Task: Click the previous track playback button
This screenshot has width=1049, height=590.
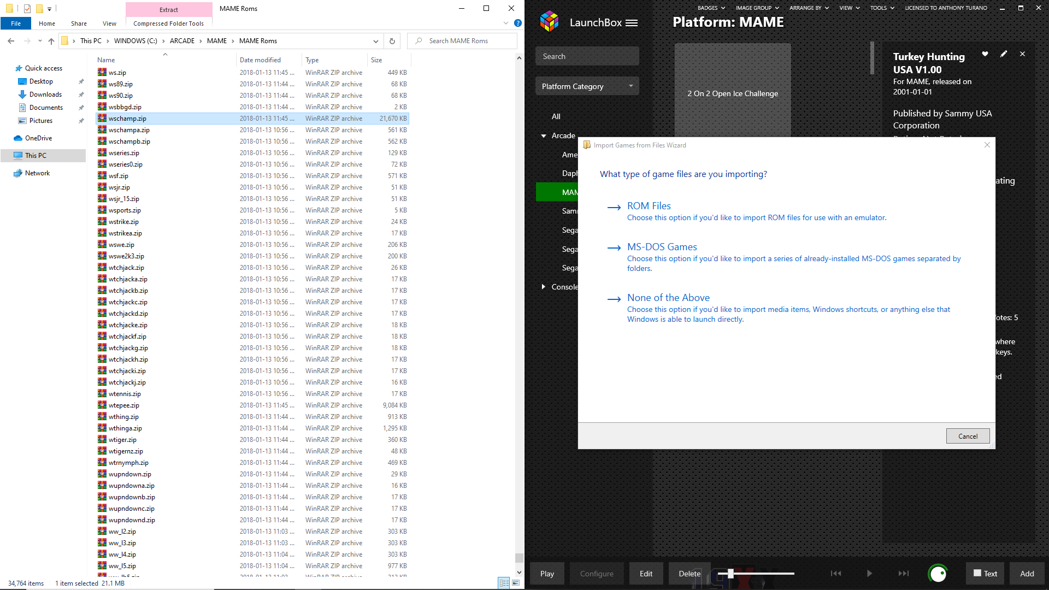Action: (x=836, y=573)
